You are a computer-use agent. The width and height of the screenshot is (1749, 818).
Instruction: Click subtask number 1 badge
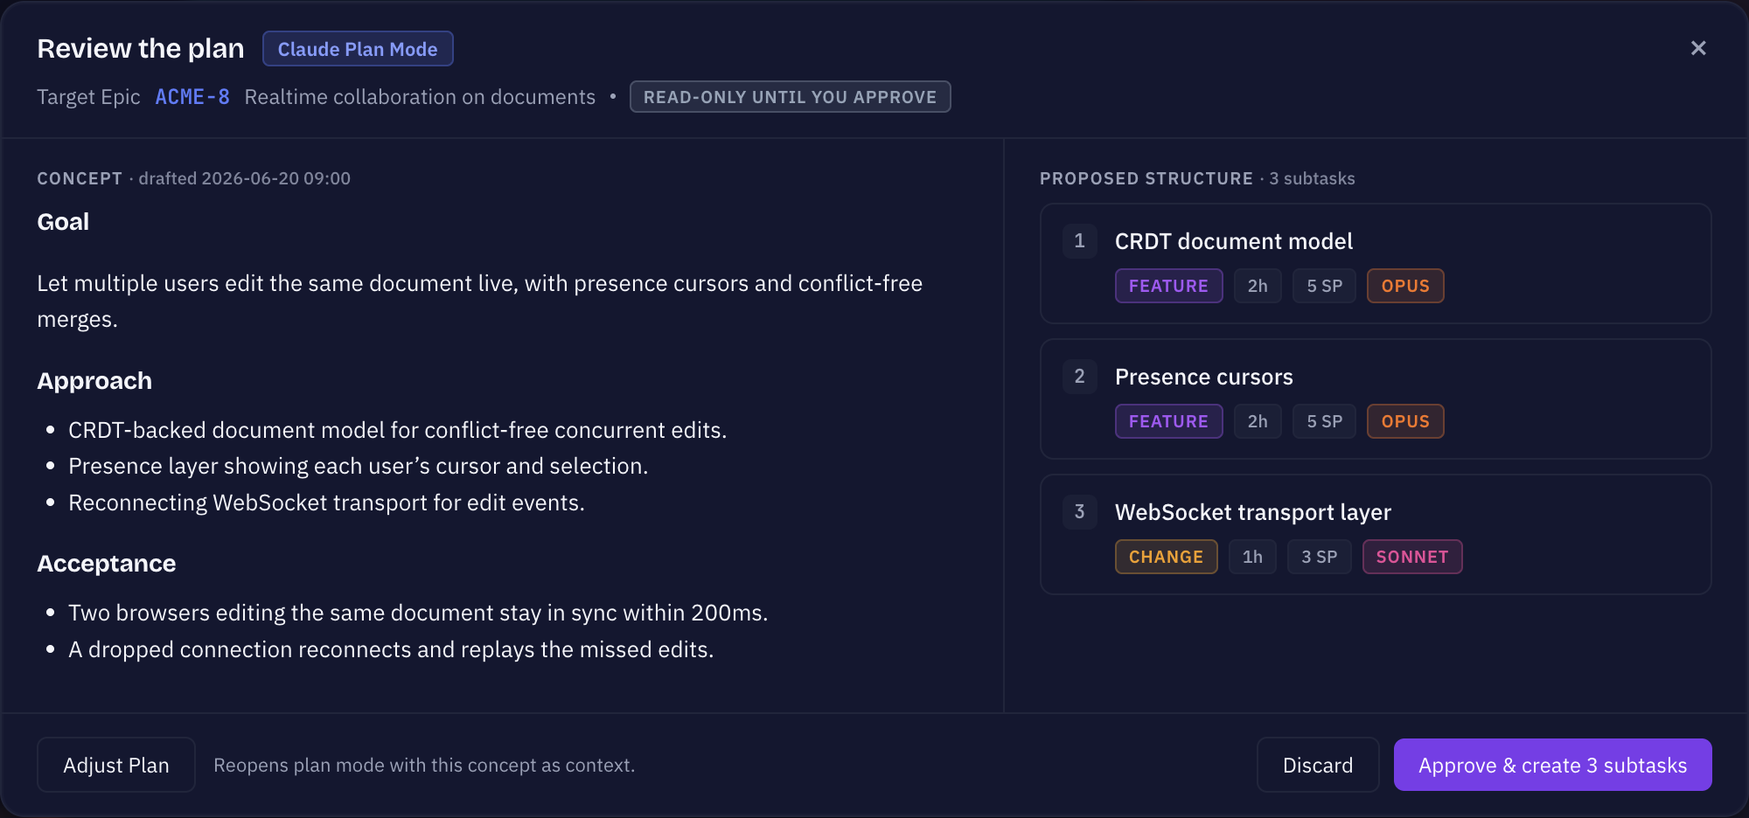click(1079, 241)
